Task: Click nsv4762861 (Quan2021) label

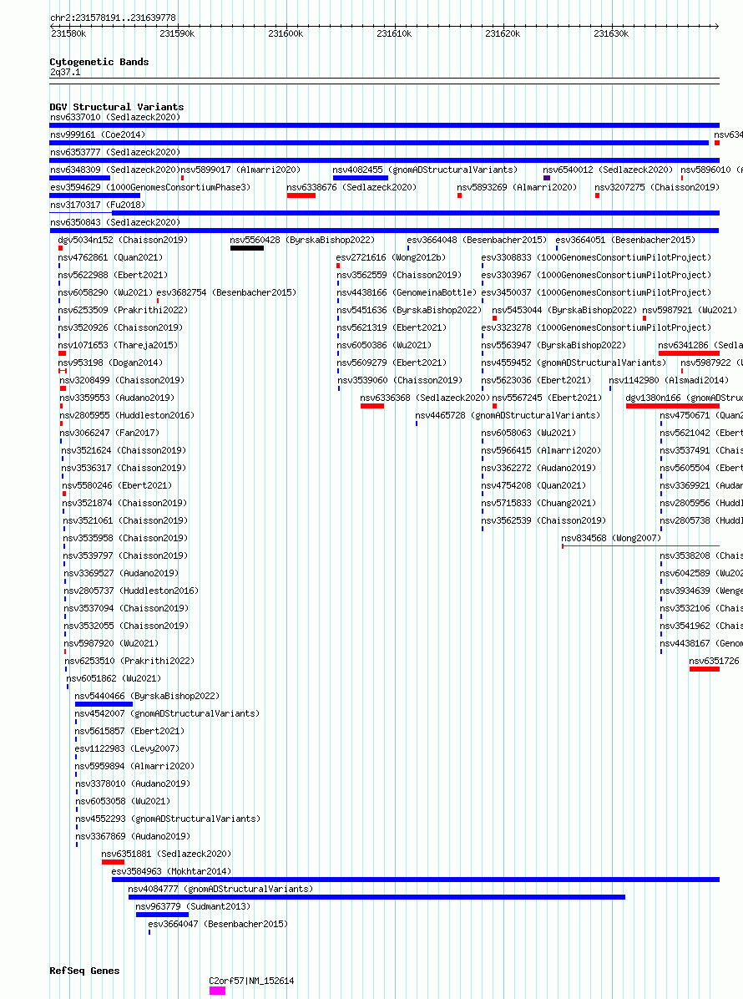Action: [110, 257]
